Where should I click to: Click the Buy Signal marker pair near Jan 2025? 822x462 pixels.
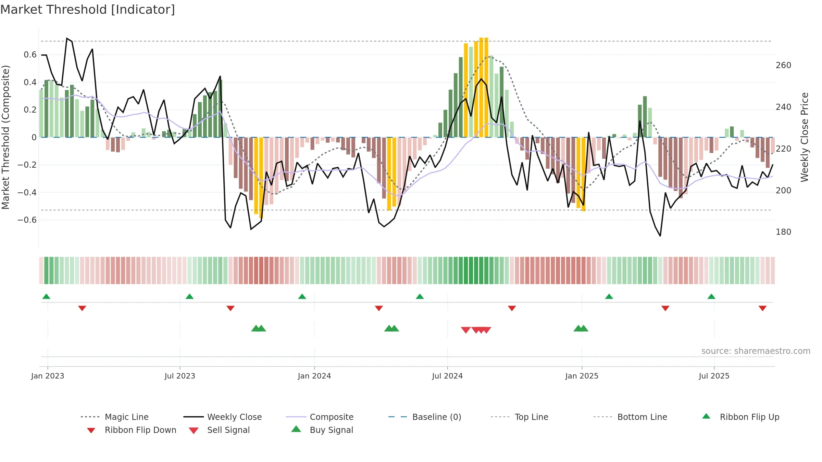tap(581, 328)
